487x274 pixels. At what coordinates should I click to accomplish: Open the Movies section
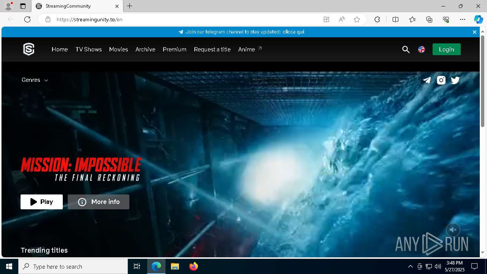pyautogui.click(x=118, y=49)
